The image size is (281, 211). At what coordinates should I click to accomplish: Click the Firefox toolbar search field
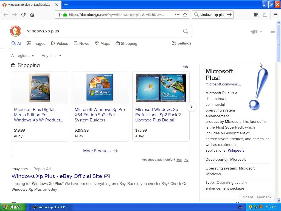(x=213, y=15)
